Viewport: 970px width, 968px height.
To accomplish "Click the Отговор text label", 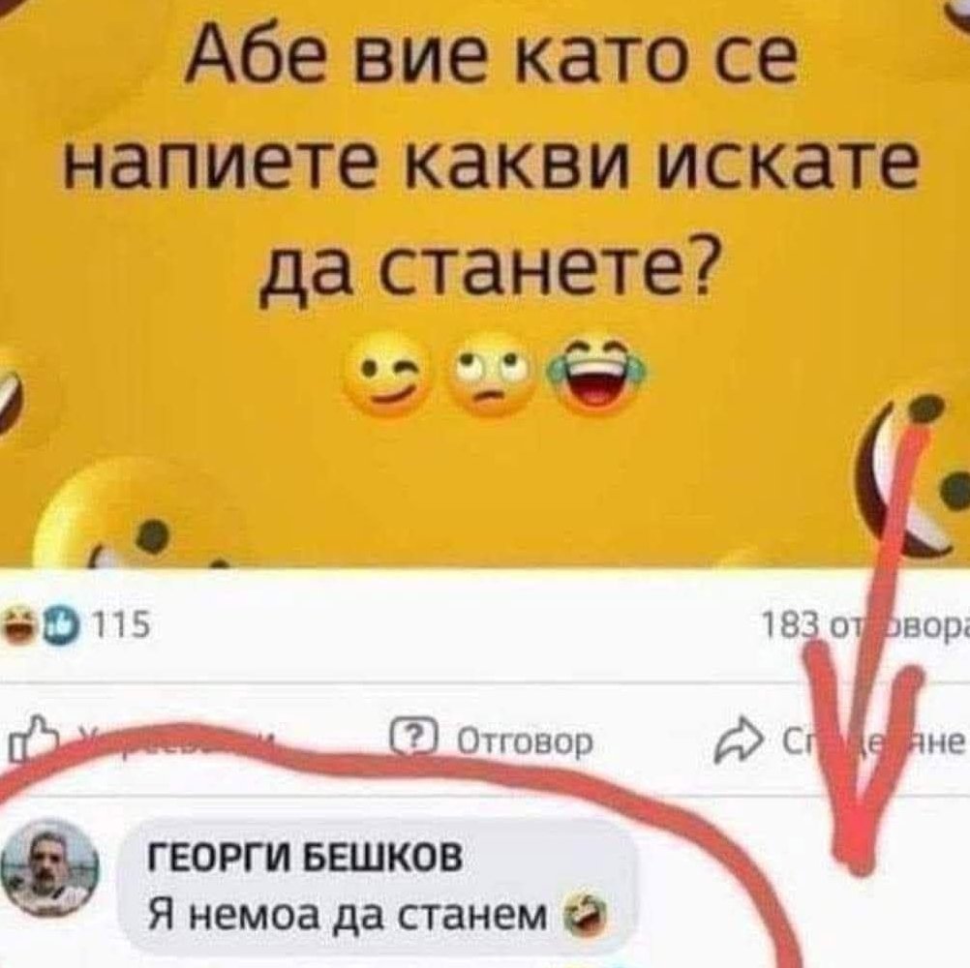I will tap(525, 741).
